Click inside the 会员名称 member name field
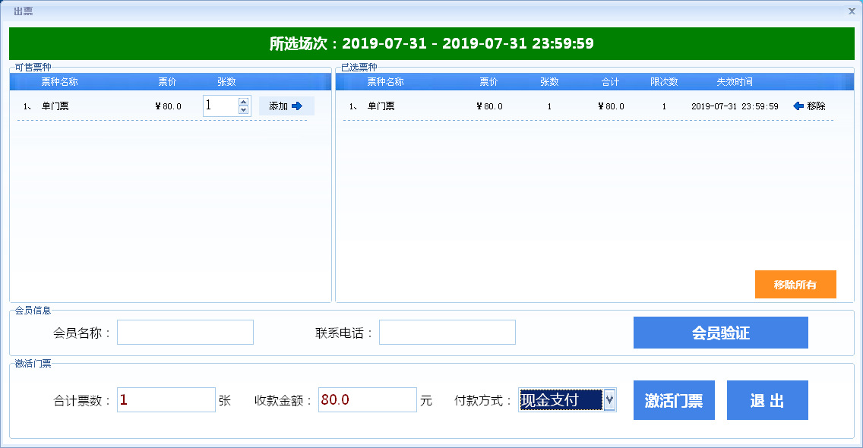863x448 pixels. 185,332
